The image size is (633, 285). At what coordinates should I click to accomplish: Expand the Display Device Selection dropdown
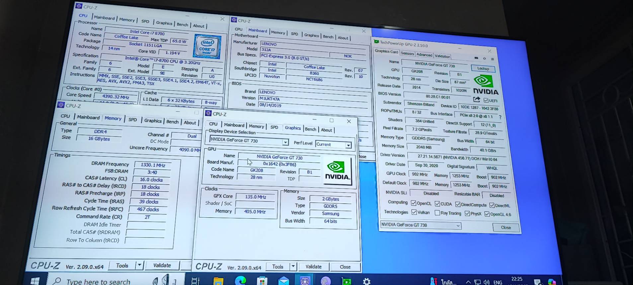285,142
